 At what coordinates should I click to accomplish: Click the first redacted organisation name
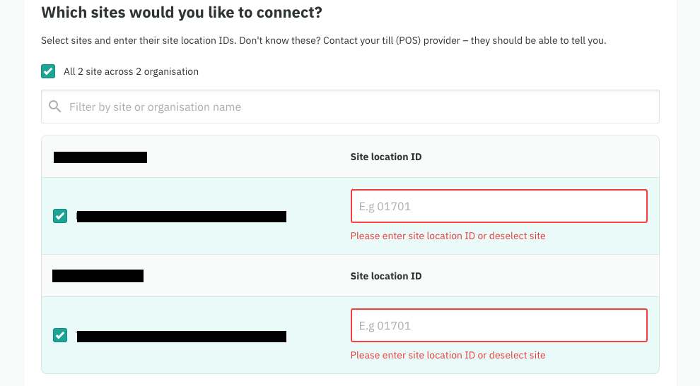(x=100, y=157)
